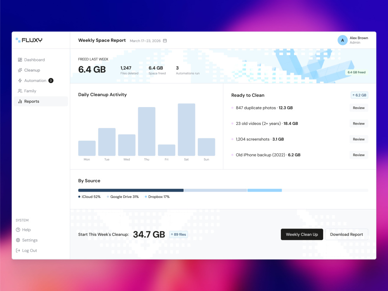The height and width of the screenshot is (291, 388).
Task: Click the 847 duplicate photos row text
Action: pyautogui.click(x=264, y=108)
